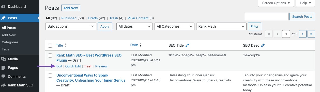
Task: Open the Bulk actions dropdown
Action: click(x=71, y=26)
